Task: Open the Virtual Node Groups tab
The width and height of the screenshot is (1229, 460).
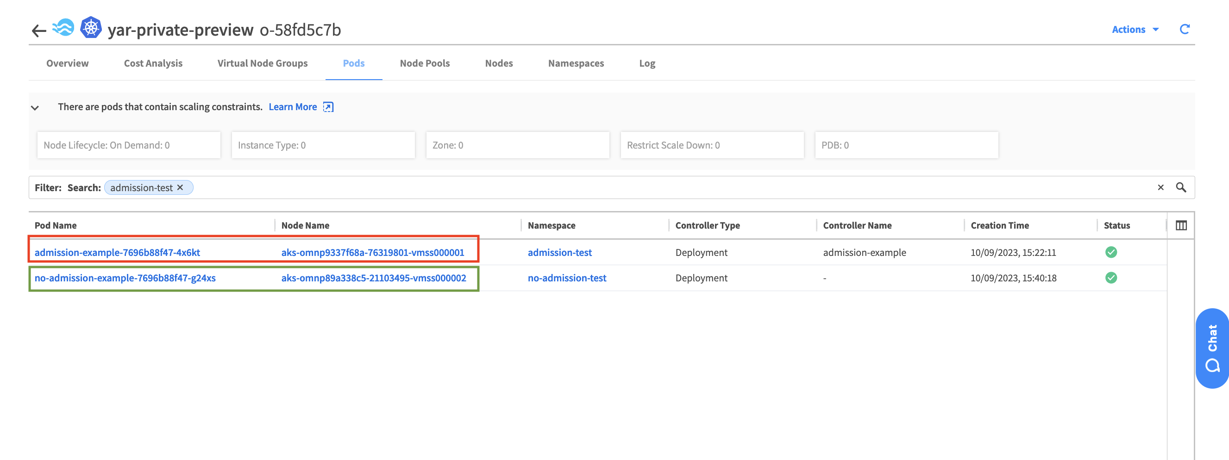Action: tap(263, 63)
